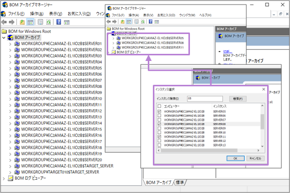Open the ヘルプ(H) menu in the second window

point(205,15)
